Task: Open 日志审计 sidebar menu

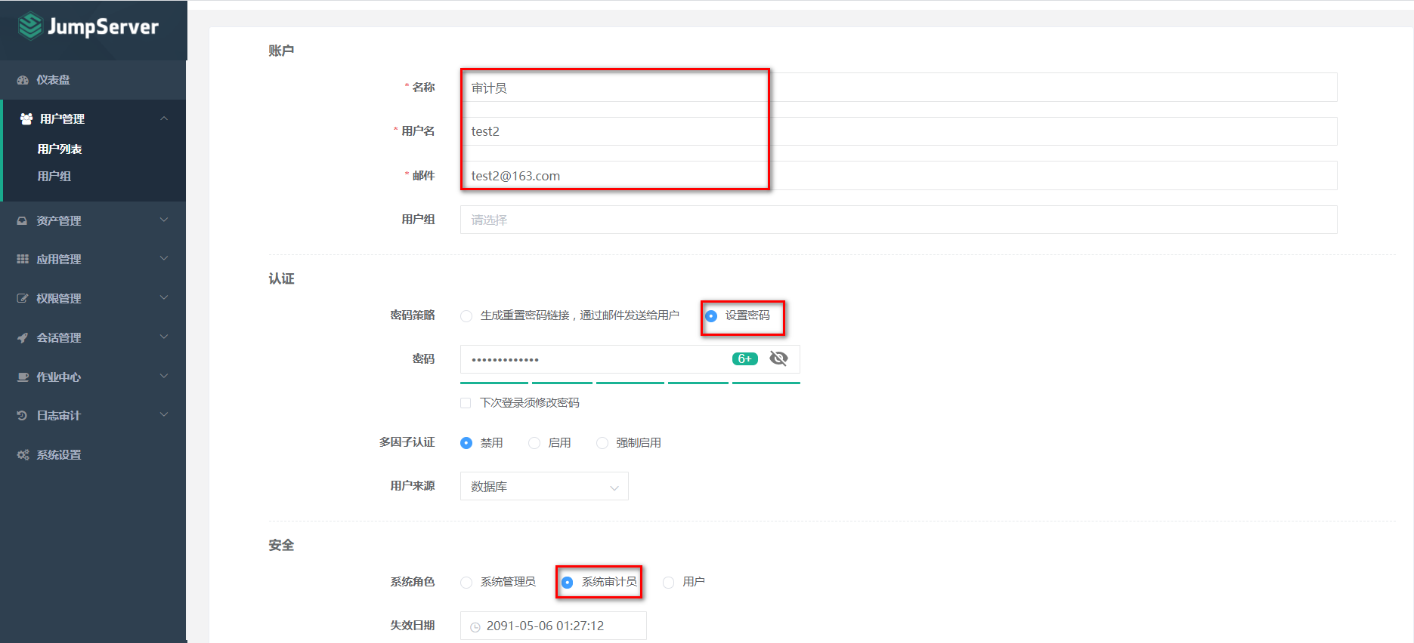Action: [93, 416]
